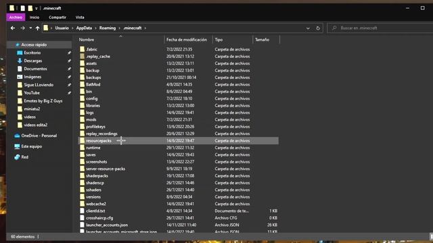Go back with the back arrow
This screenshot has height=243, width=433.
click(13, 28)
